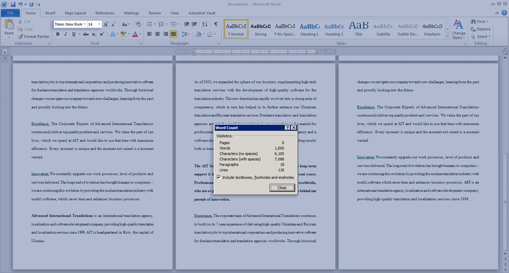Screen dimensions: 509x273
Task: Center the text
Action: click(x=157, y=34)
